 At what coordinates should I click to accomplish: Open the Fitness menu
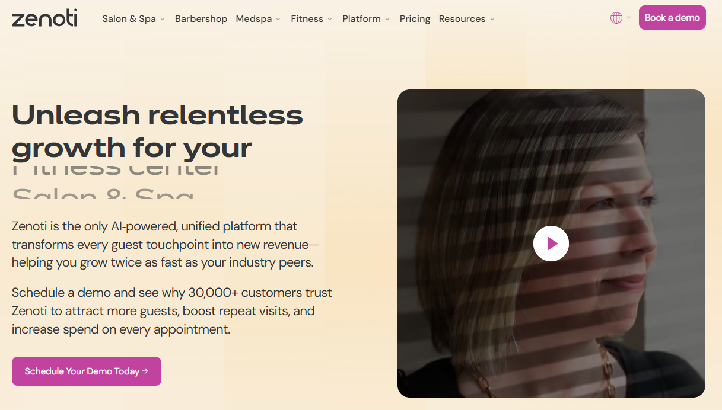click(307, 19)
